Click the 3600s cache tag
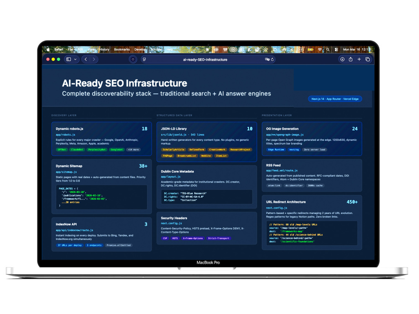The image size is (419, 314). point(315,185)
